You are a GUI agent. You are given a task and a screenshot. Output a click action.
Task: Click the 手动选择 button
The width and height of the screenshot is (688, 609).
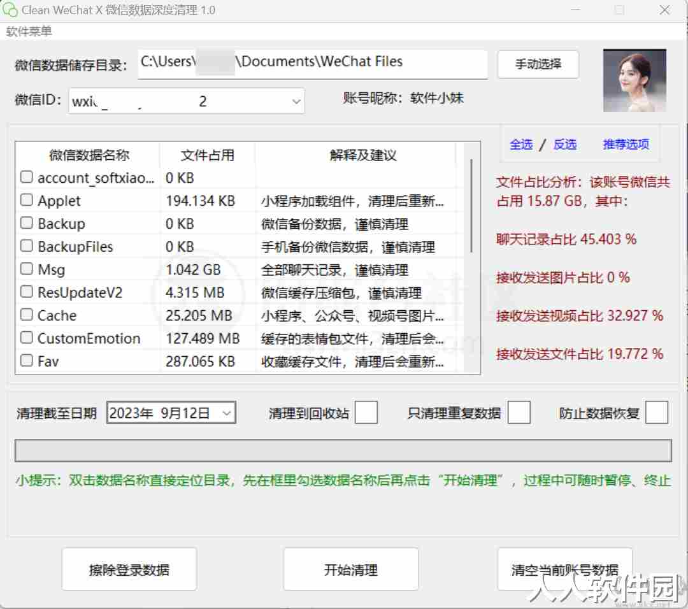[x=538, y=64]
